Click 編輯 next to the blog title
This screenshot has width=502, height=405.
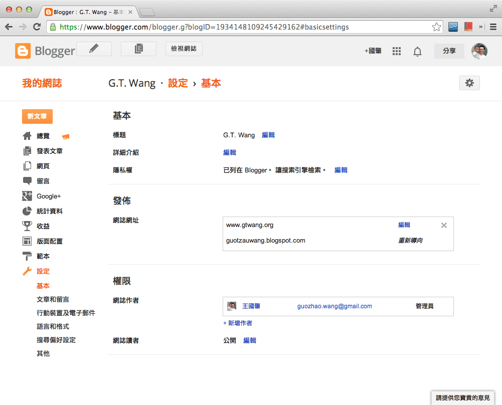[268, 135]
